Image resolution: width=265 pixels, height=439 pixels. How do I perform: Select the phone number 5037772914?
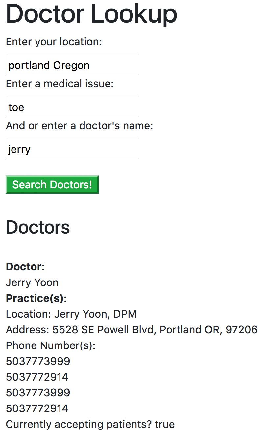pos(37,377)
